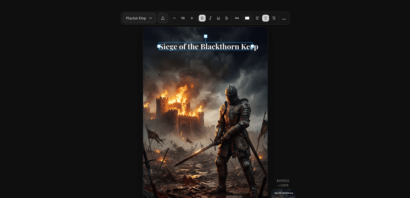Open the text case options with the Aa icon
410x198 pixels.
(237, 18)
